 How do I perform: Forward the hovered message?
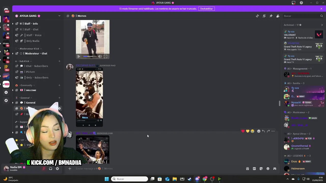coord(268,131)
